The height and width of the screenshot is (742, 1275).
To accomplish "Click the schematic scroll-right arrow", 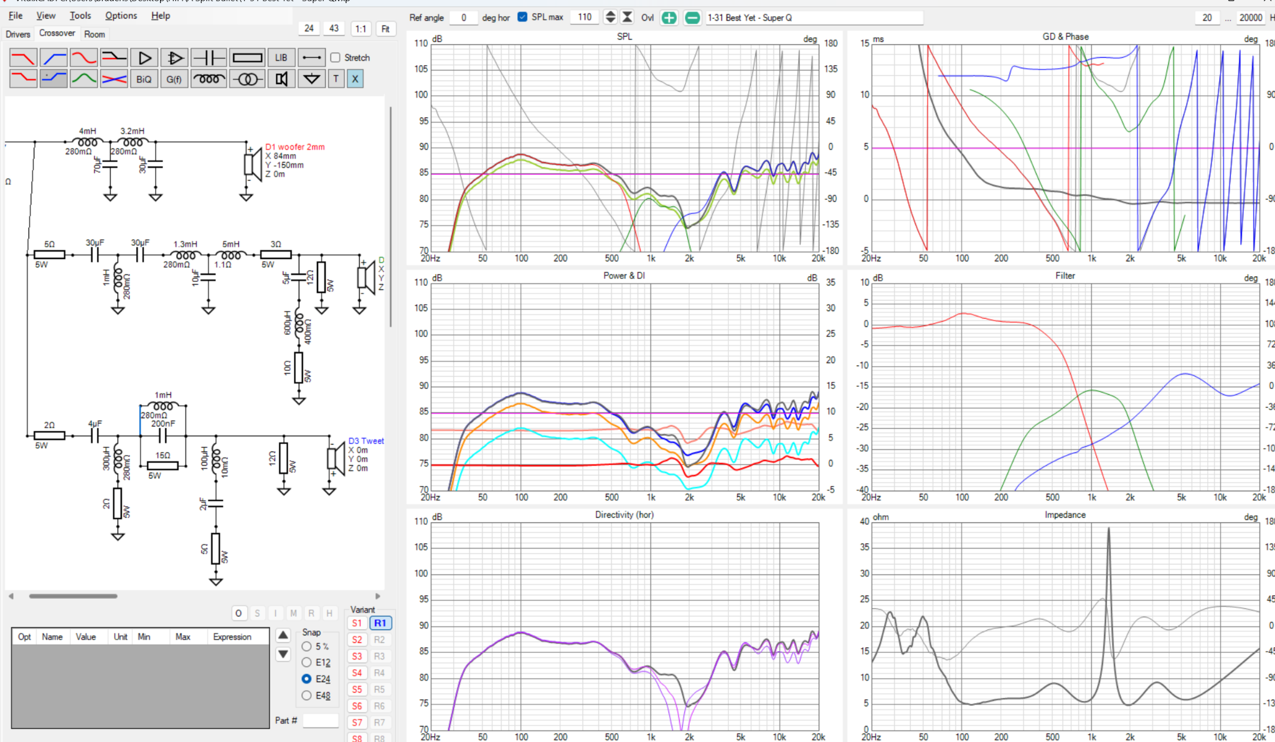I will tap(378, 596).
